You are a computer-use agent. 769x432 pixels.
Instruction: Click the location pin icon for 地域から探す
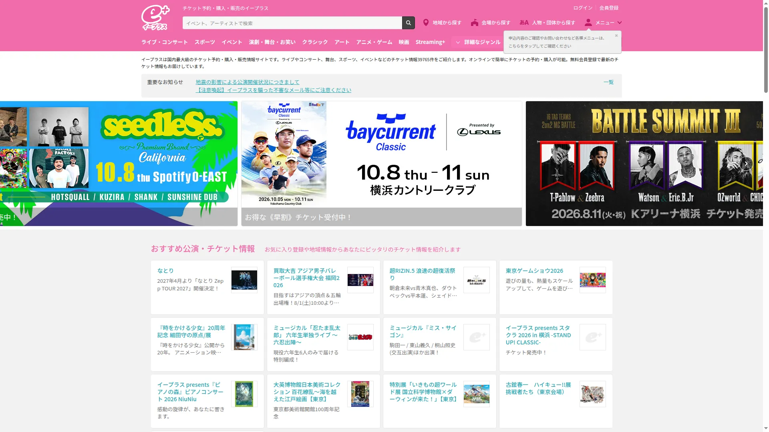426,23
